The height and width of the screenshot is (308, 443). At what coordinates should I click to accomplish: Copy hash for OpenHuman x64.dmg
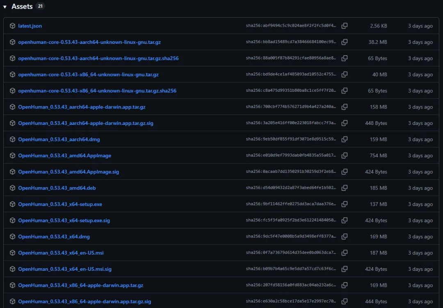click(345, 237)
